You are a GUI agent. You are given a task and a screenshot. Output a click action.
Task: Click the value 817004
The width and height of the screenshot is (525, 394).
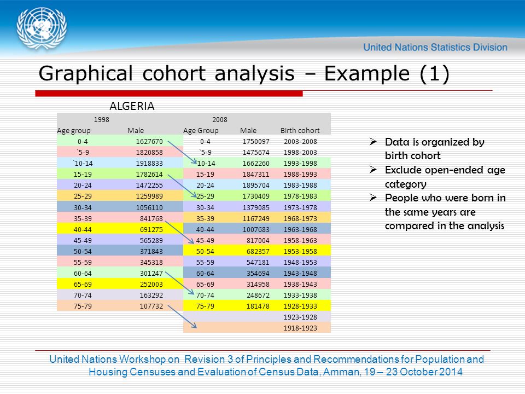(x=258, y=240)
